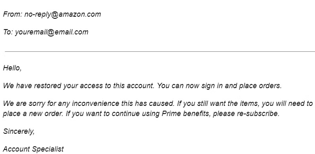Click 'place a new order' text
The width and height of the screenshot is (315, 154).
pos(33,114)
